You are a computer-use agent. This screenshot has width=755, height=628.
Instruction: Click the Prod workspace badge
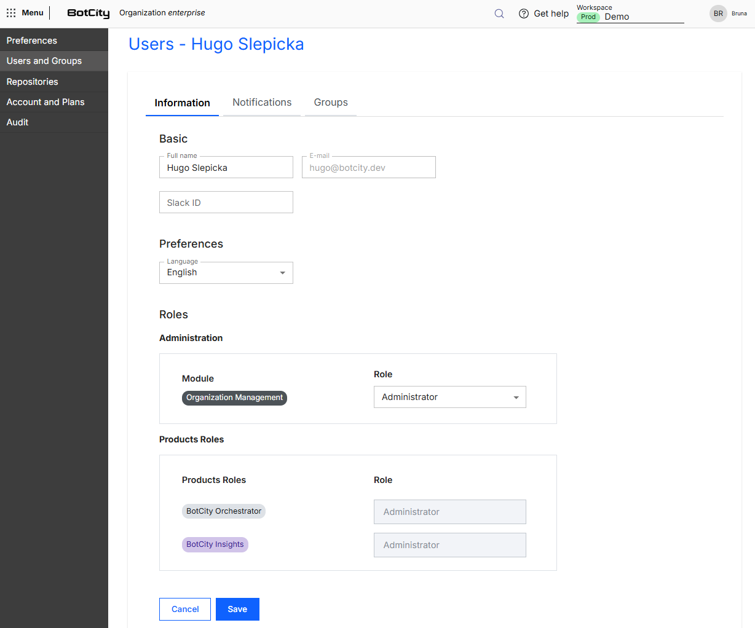(x=588, y=17)
